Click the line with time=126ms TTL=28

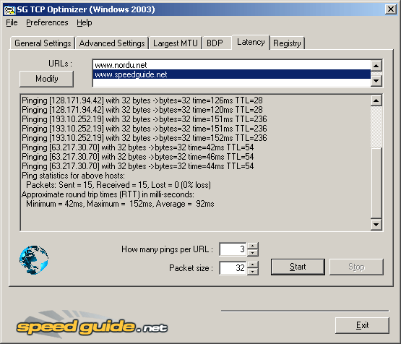point(142,100)
